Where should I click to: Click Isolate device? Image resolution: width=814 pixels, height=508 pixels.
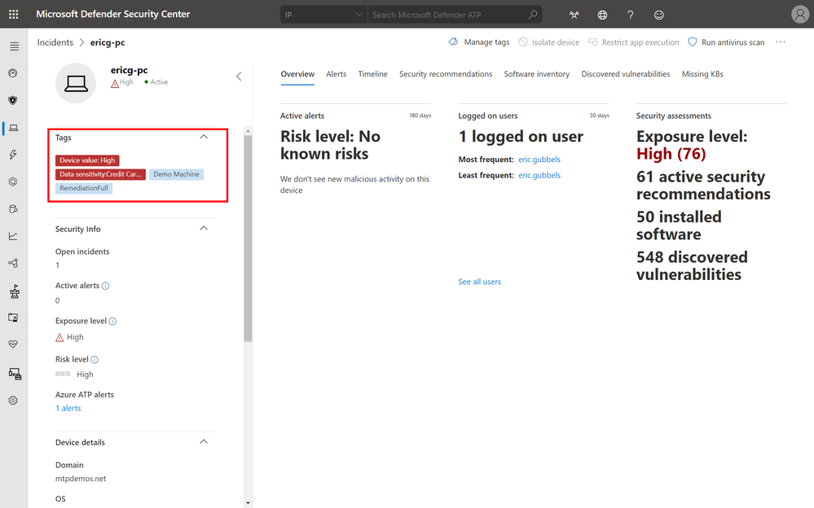click(548, 42)
